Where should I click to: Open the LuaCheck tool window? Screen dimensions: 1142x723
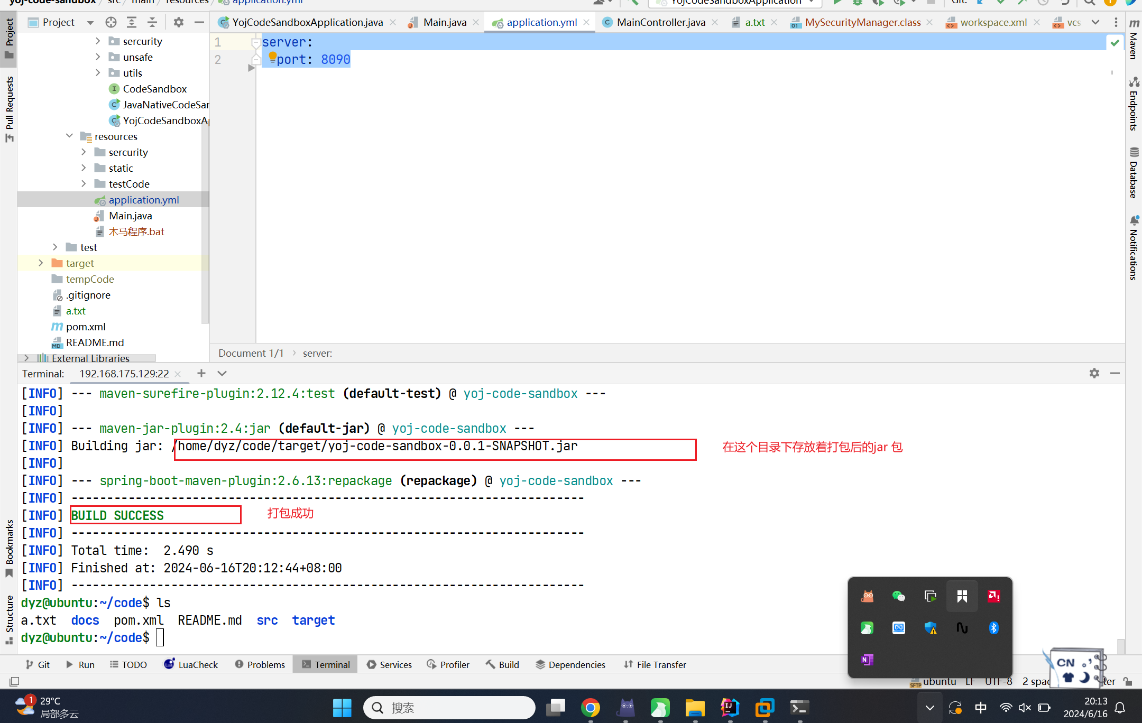pos(191,664)
